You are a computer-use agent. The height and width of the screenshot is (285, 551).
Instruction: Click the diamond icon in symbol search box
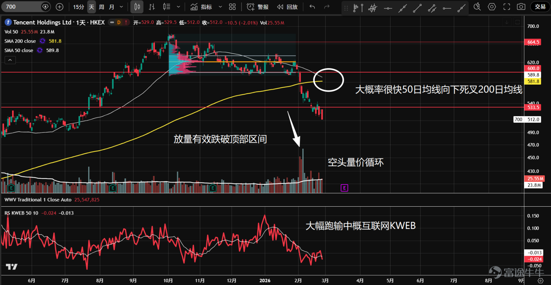tap(45, 7)
